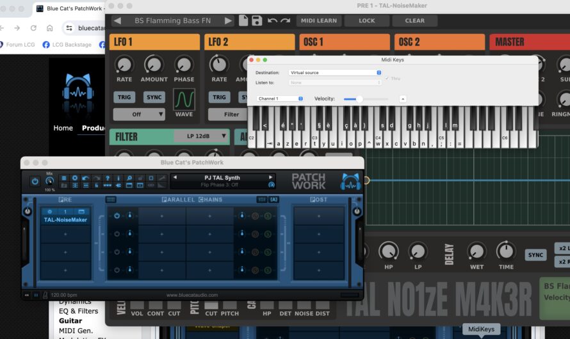Click LFO 1 RATE knob
The width and height of the screenshot is (570, 339).
(124, 65)
